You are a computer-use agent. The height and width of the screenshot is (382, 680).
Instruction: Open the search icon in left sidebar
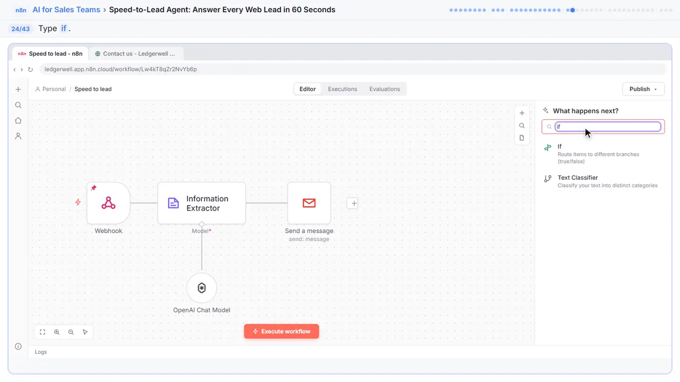(x=18, y=105)
